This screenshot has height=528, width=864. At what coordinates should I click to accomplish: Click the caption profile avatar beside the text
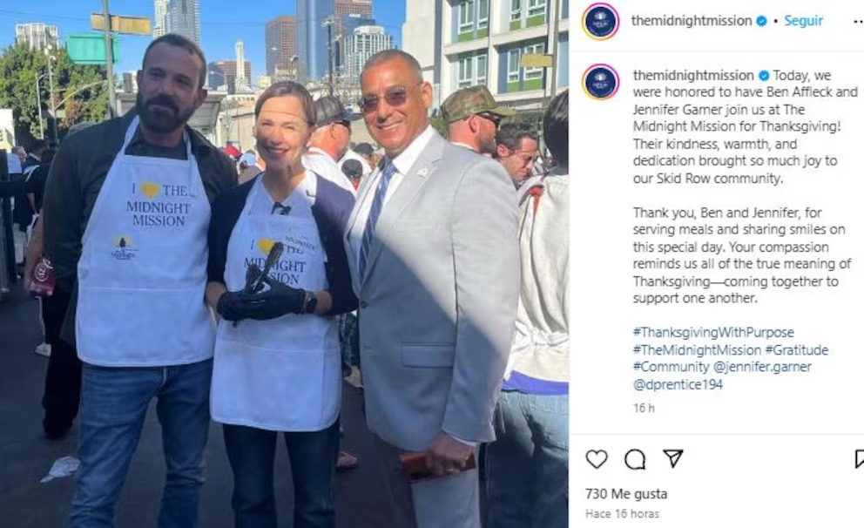click(x=600, y=82)
